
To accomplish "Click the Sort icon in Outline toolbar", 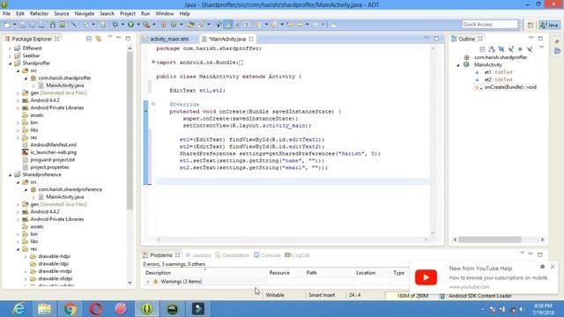I will (492, 49).
